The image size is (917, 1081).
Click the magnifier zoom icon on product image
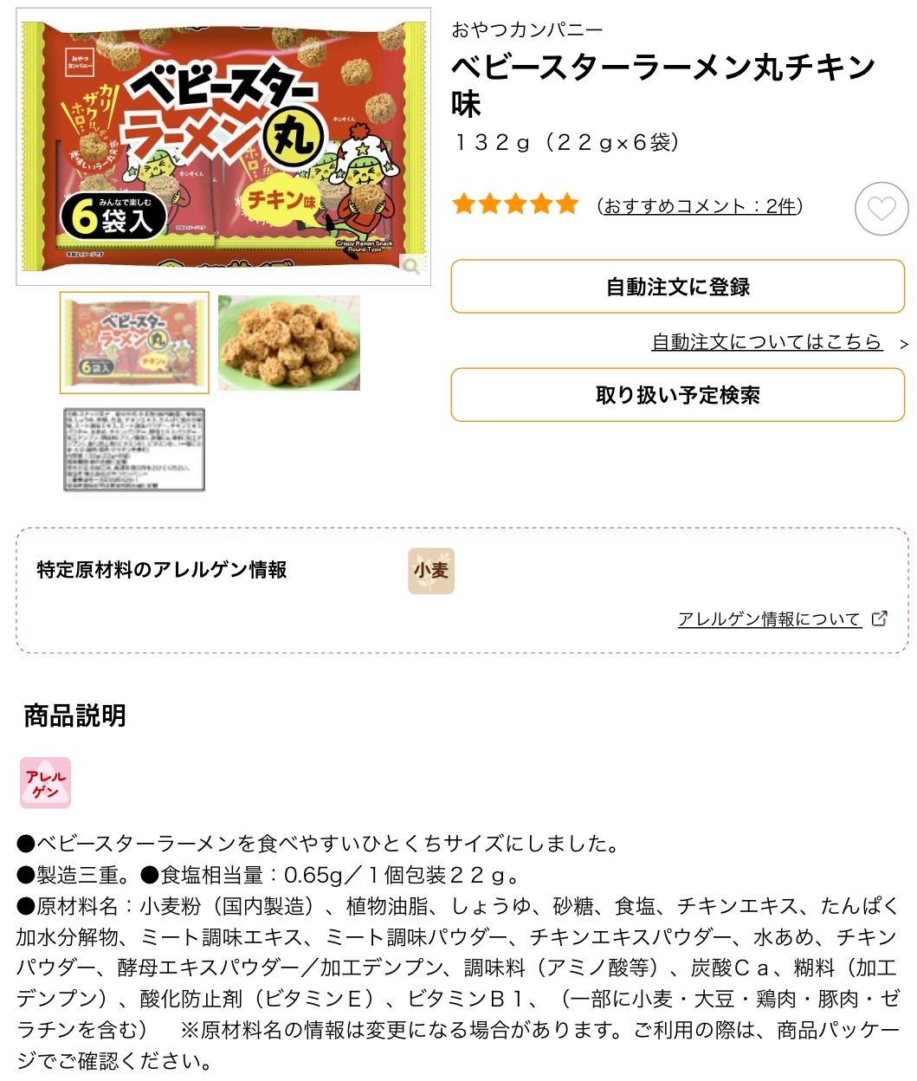[412, 265]
